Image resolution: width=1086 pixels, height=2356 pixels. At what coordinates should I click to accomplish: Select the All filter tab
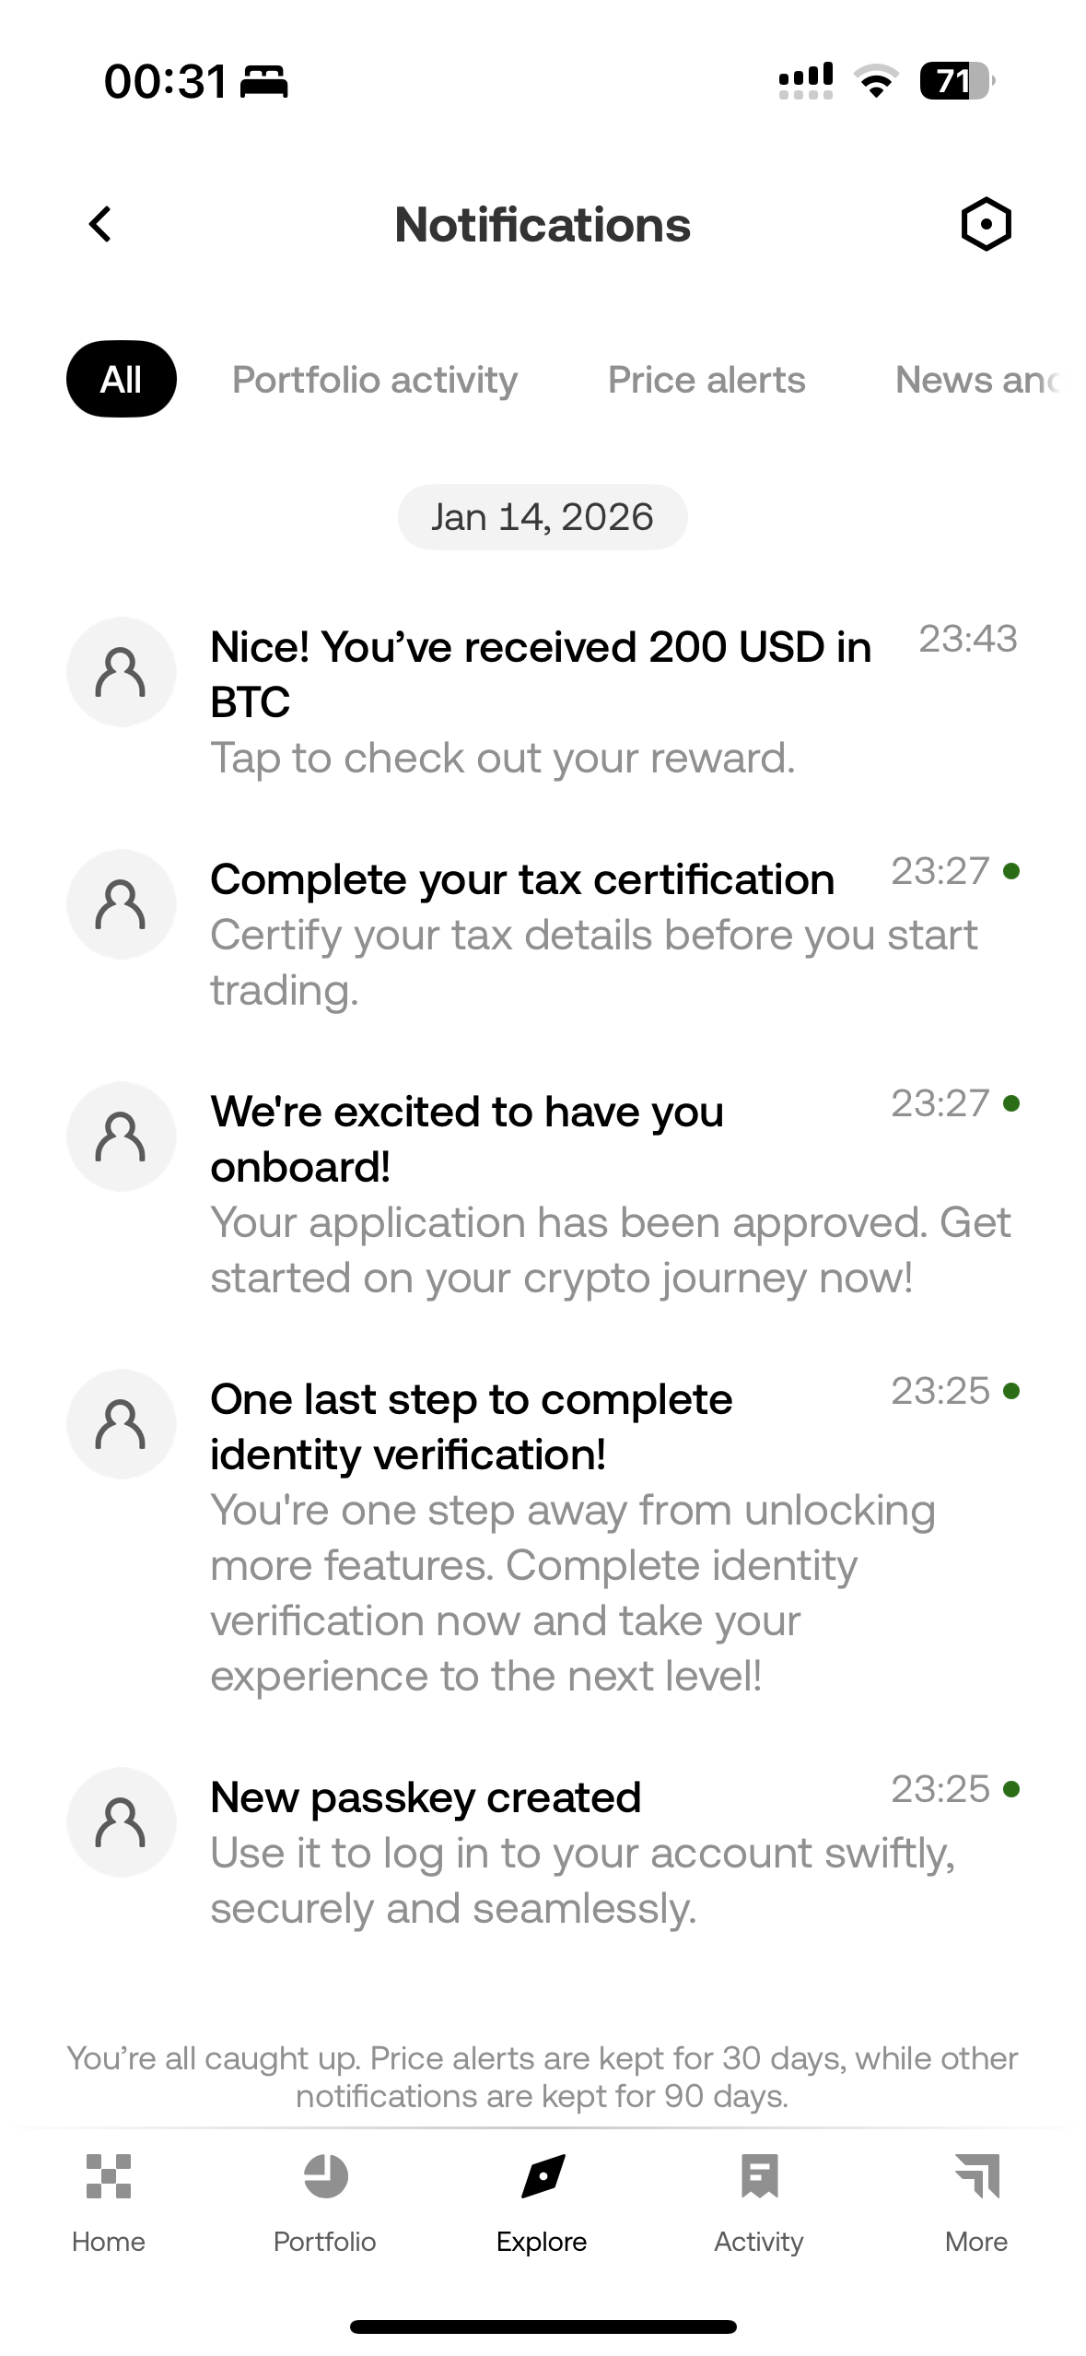(x=122, y=379)
